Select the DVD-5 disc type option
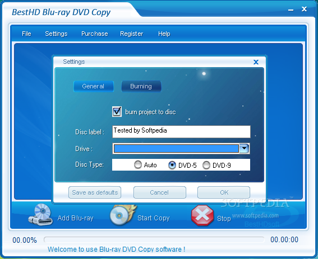The height and width of the screenshot is (259, 318). tap(172, 165)
